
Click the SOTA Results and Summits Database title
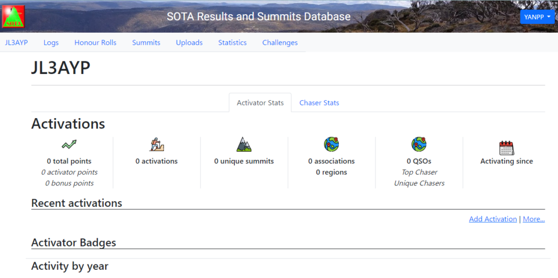259,16
